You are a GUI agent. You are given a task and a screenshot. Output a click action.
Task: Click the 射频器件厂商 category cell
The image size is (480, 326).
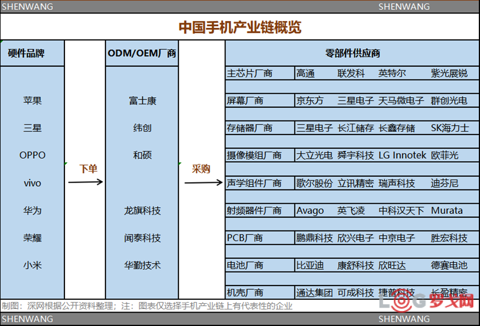point(260,210)
